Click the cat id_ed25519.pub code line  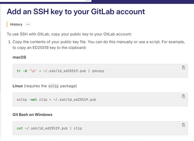(49, 128)
